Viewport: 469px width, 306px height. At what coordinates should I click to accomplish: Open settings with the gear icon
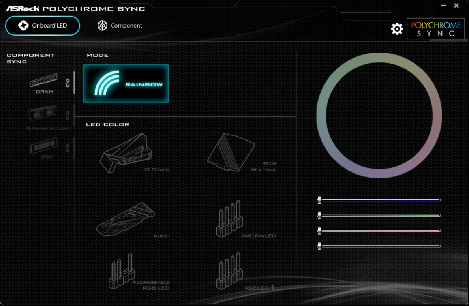coord(397,29)
